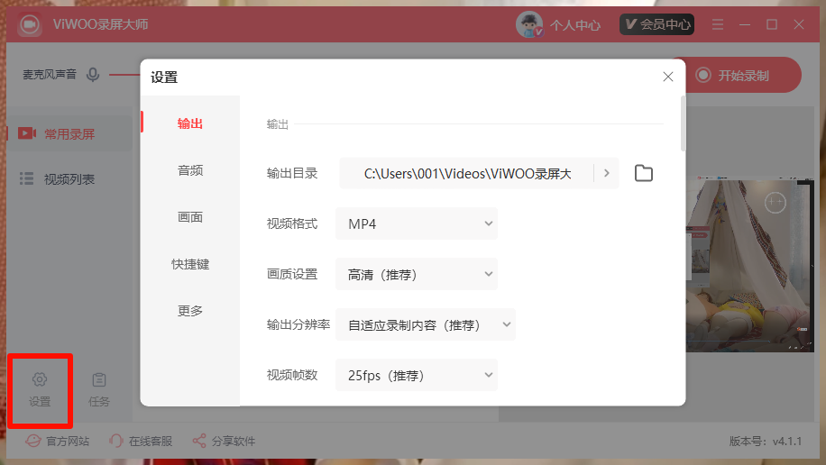
Task: Select 常用录屏 in the sidebar
Action: (69, 133)
